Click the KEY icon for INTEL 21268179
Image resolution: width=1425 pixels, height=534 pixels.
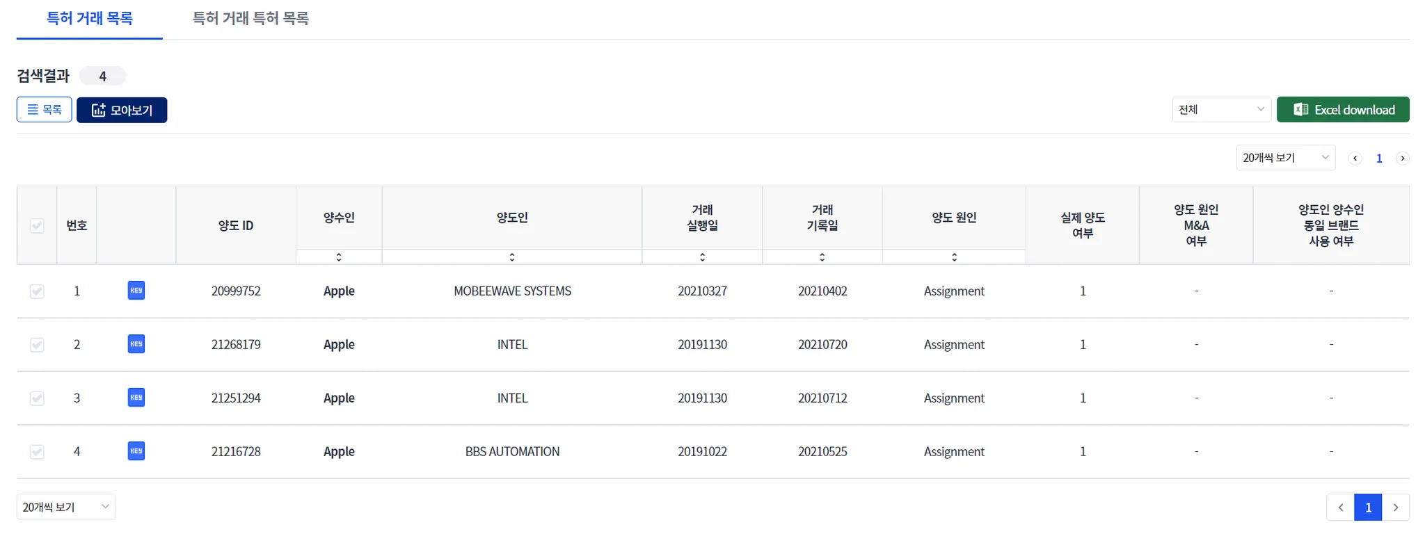(x=136, y=344)
